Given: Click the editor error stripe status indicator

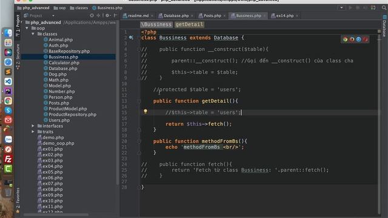Looking at the screenshot, I should (379, 31).
